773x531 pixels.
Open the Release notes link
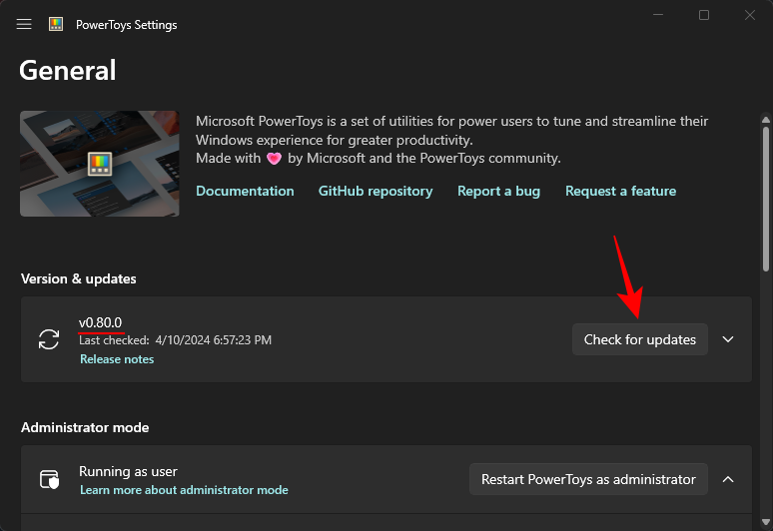coord(117,359)
